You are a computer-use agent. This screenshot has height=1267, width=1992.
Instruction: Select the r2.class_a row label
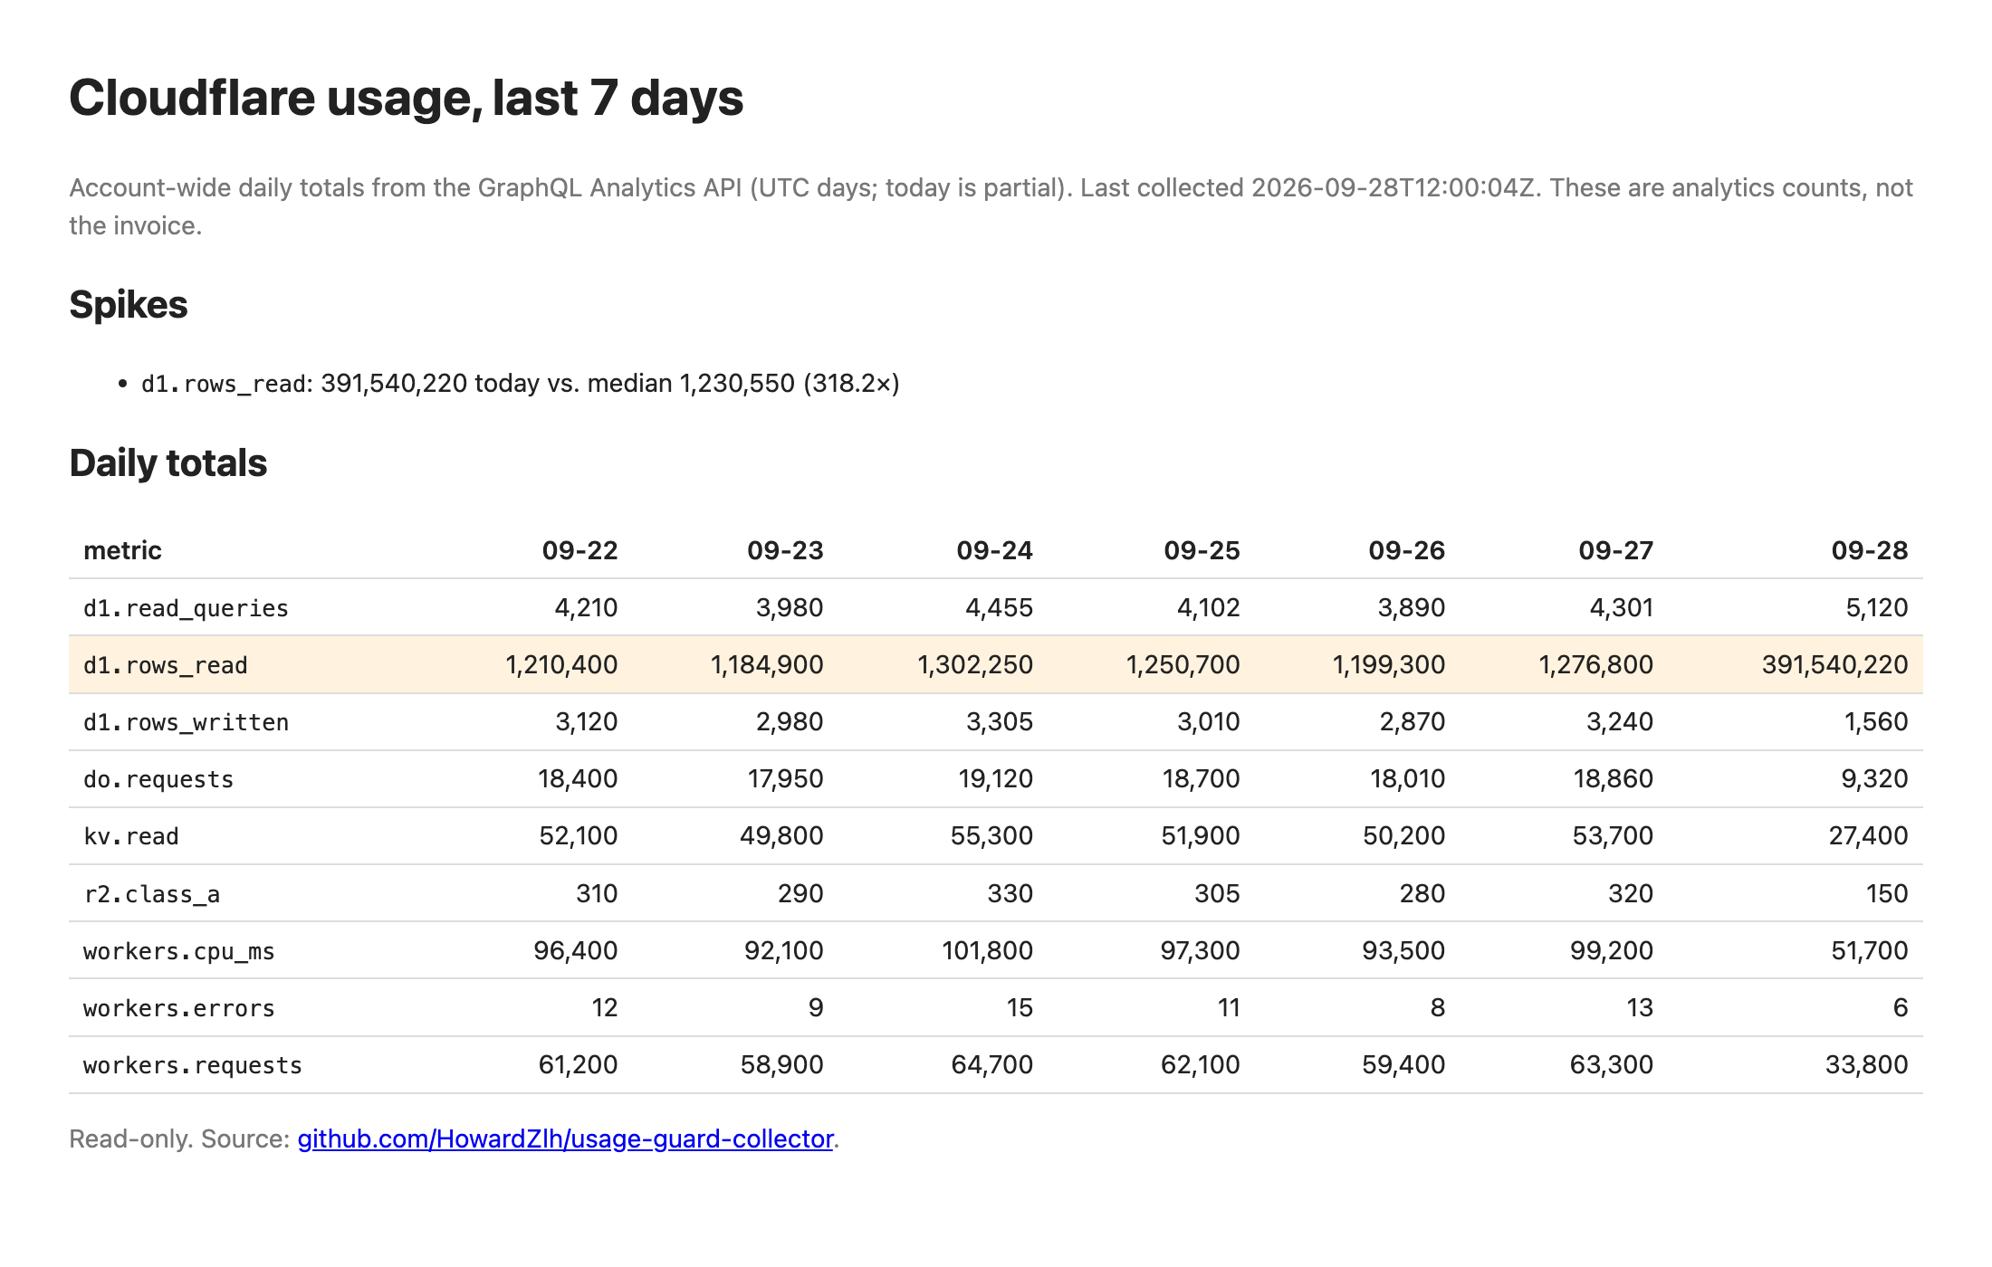click(151, 894)
